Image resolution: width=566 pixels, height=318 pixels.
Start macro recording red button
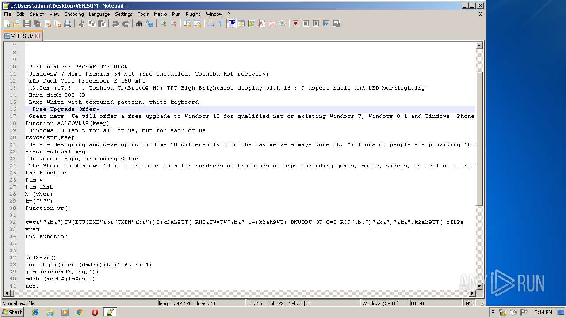295,23
